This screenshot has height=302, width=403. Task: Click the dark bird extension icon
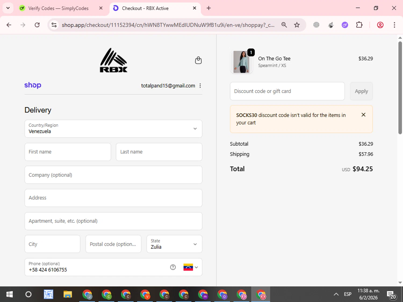point(331,25)
